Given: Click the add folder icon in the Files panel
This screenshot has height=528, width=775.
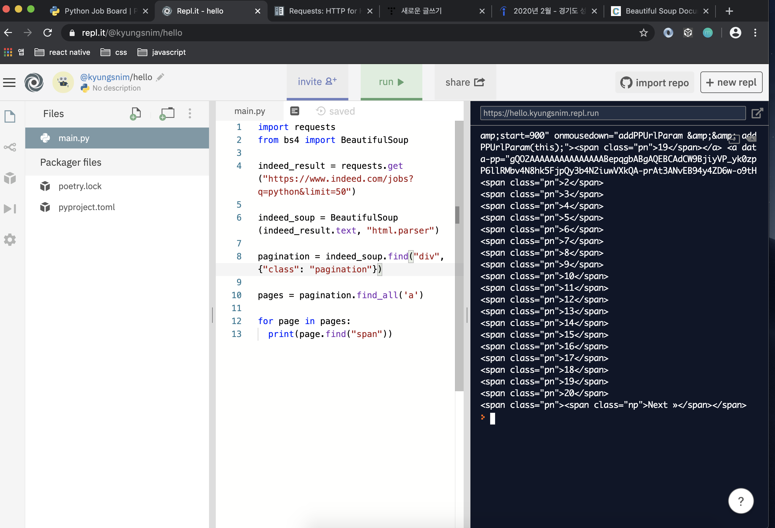Looking at the screenshot, I should (167, 113).
